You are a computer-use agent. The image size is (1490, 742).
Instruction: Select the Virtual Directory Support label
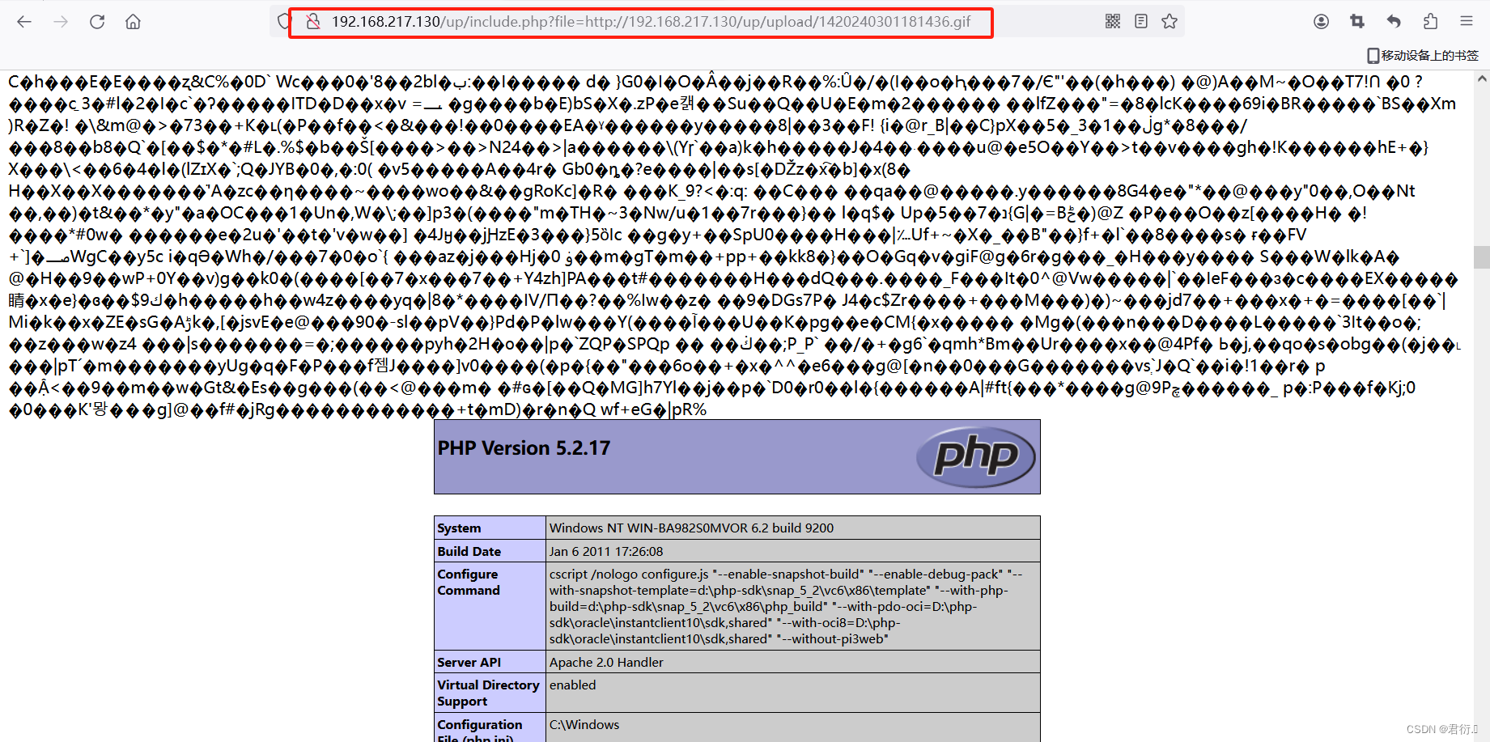tap(490, 693)
